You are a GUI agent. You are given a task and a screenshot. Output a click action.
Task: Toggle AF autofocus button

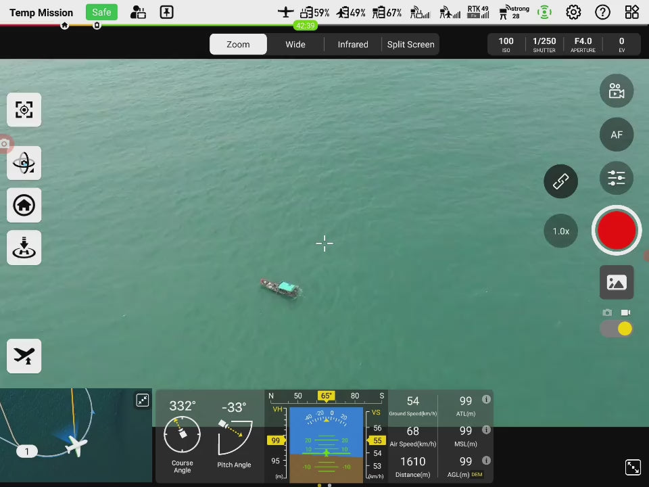pos(616,135)
